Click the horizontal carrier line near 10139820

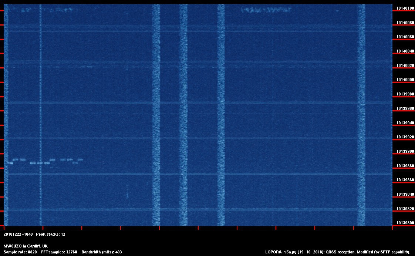(x=259, y=209)
